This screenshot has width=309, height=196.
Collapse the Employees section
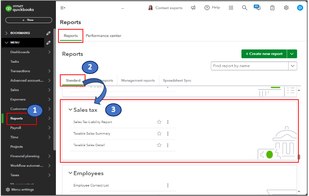tap(70, 173)
